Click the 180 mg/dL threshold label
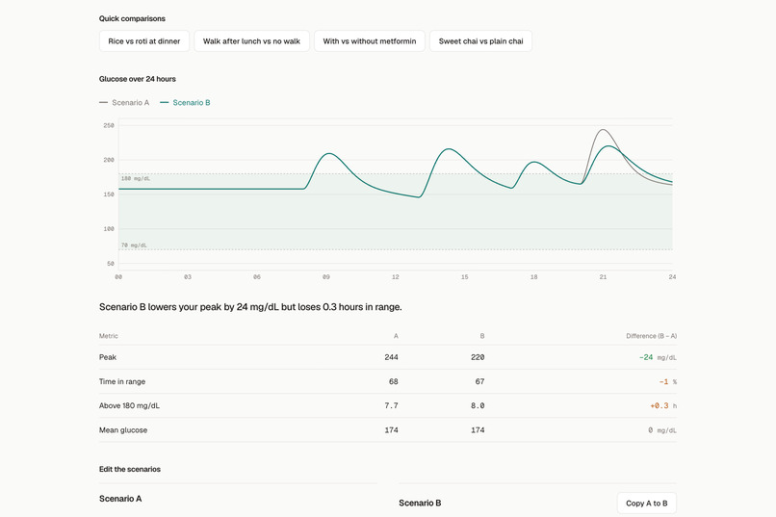 (136, 179)
